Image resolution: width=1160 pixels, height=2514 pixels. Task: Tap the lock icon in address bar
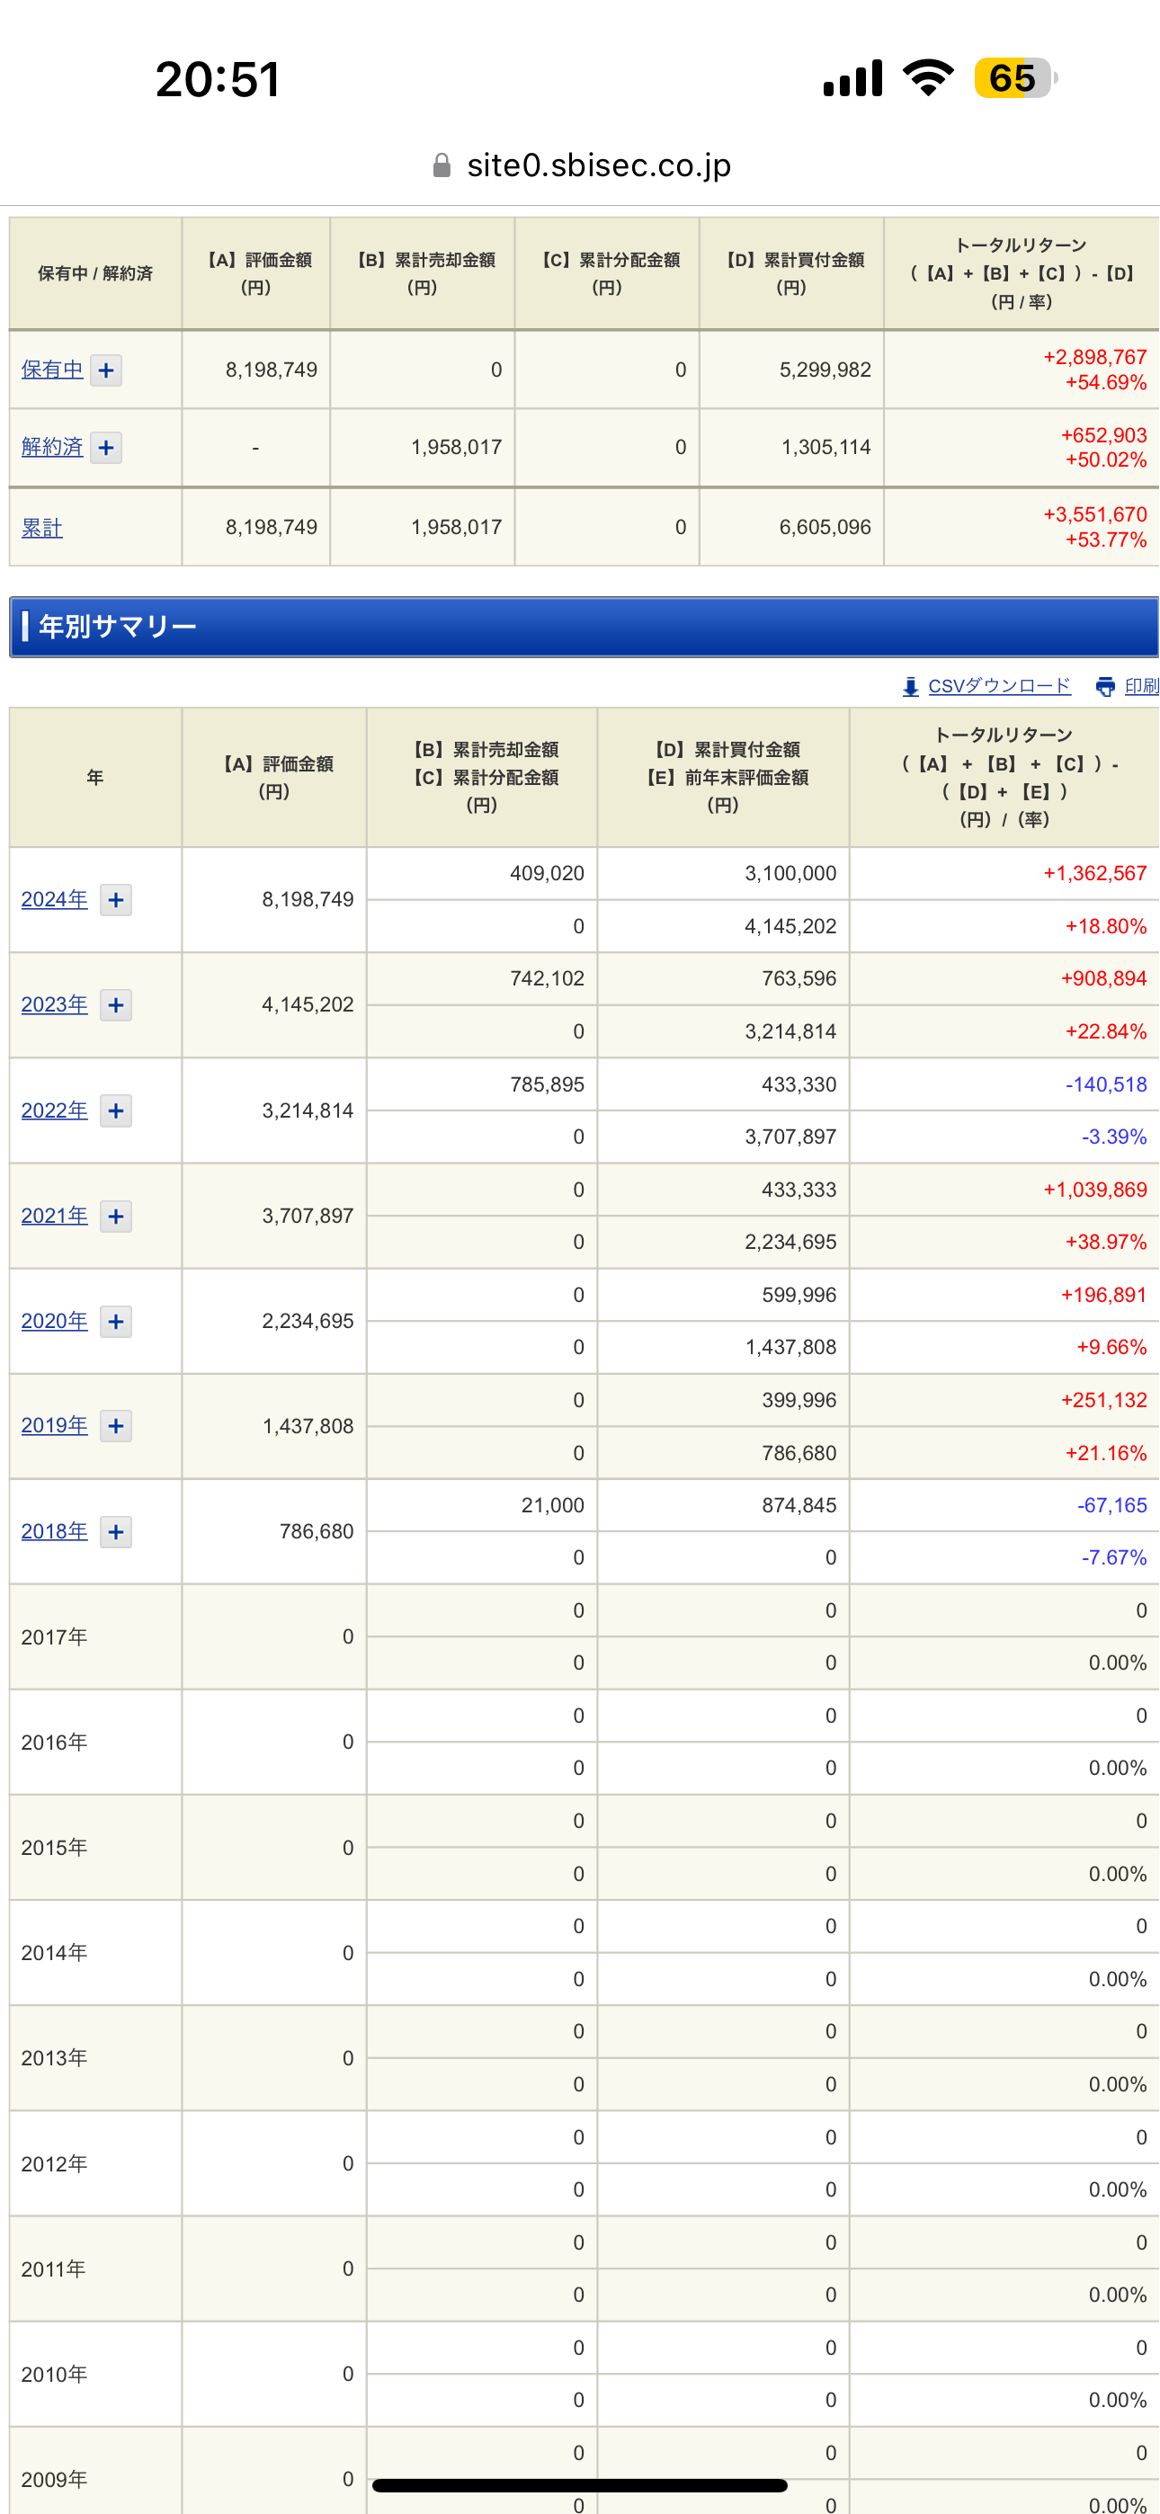point(442,166)
